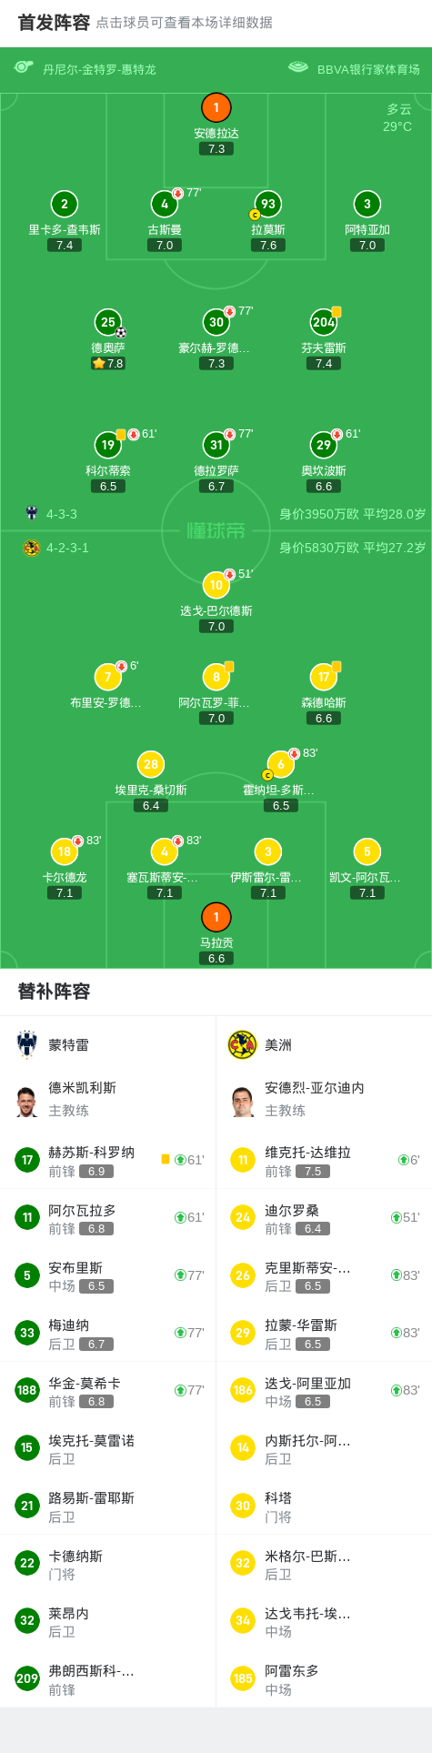This screenshot has width=432, height=1753.
Task: Open substitute 维克托-达维拉 row
Action: pyautogui.click(x=324, y=1160)
